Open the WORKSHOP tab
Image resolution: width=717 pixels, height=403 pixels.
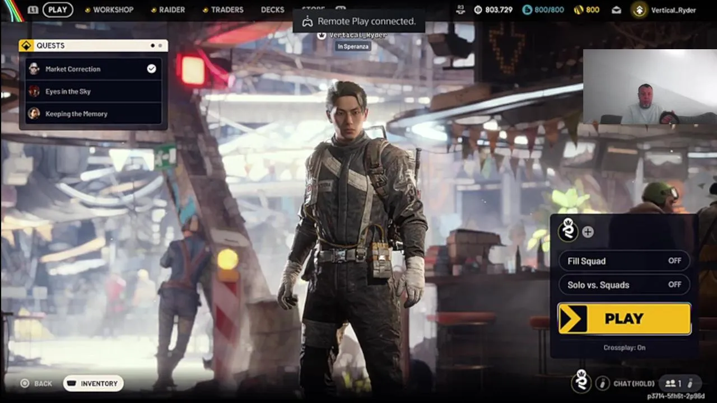[x=109, y=10]
